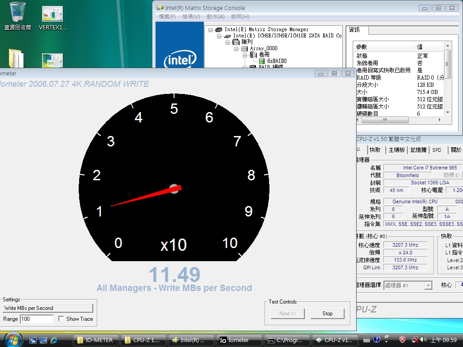Click the 上午 09:59 taskbar clock

444,340
